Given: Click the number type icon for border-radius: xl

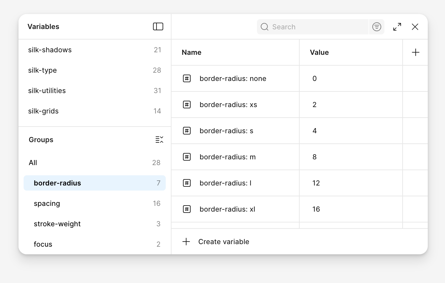Looking at the screenshot, I should [x=187, y=209].
